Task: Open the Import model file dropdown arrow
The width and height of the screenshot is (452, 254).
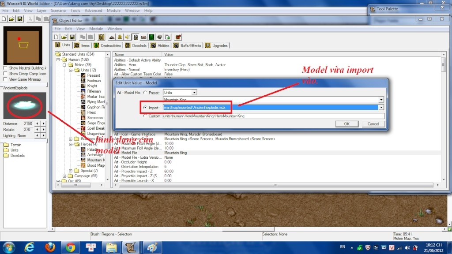Action: [x=381, y=108]
